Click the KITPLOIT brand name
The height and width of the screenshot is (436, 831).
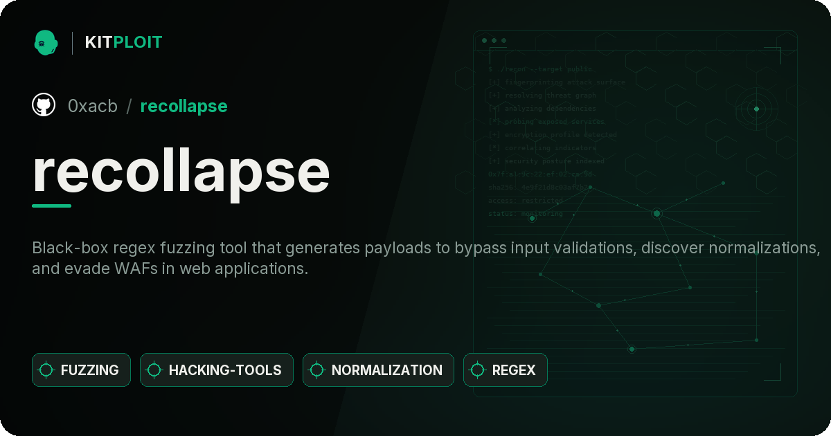click(123, 42)
